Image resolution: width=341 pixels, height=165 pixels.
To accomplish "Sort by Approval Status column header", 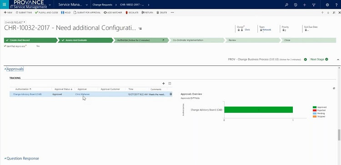I will [x=63, y=89].
